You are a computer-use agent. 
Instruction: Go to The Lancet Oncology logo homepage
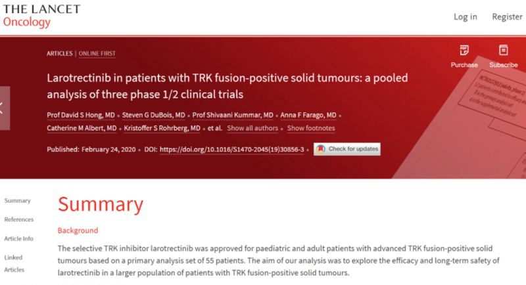tap(41, 16)
